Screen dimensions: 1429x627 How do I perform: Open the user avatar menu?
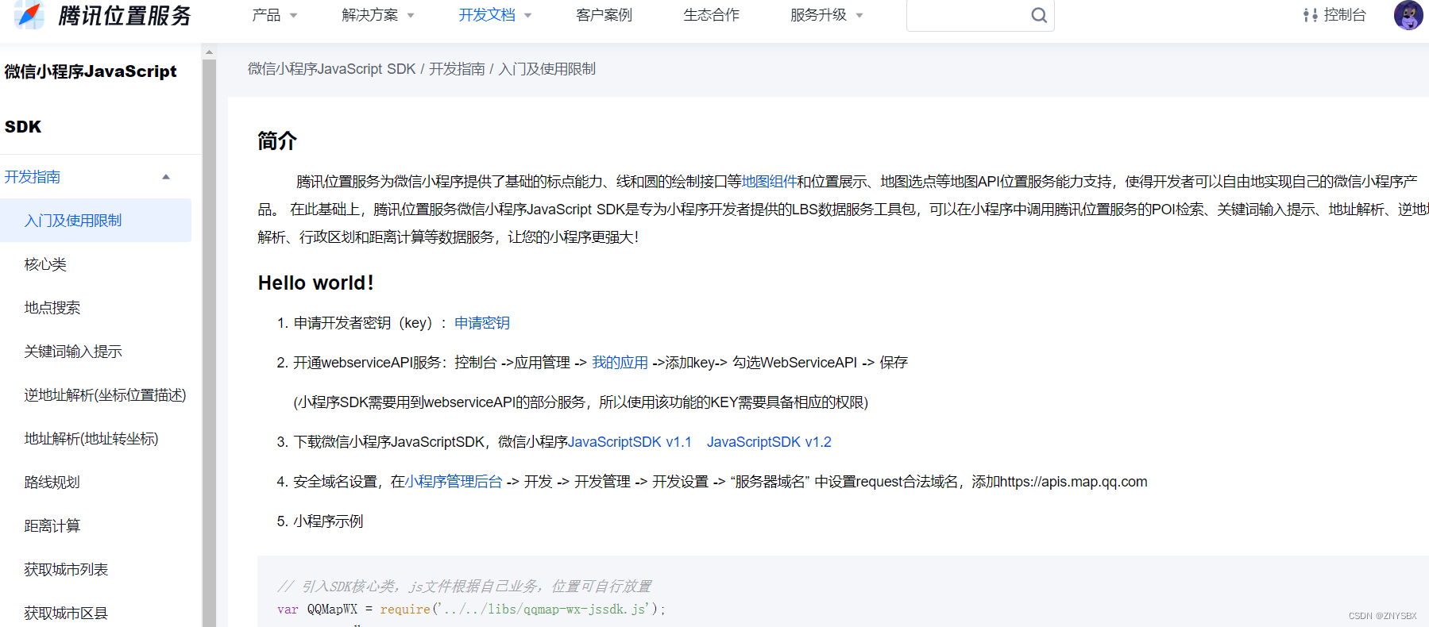1408,15
